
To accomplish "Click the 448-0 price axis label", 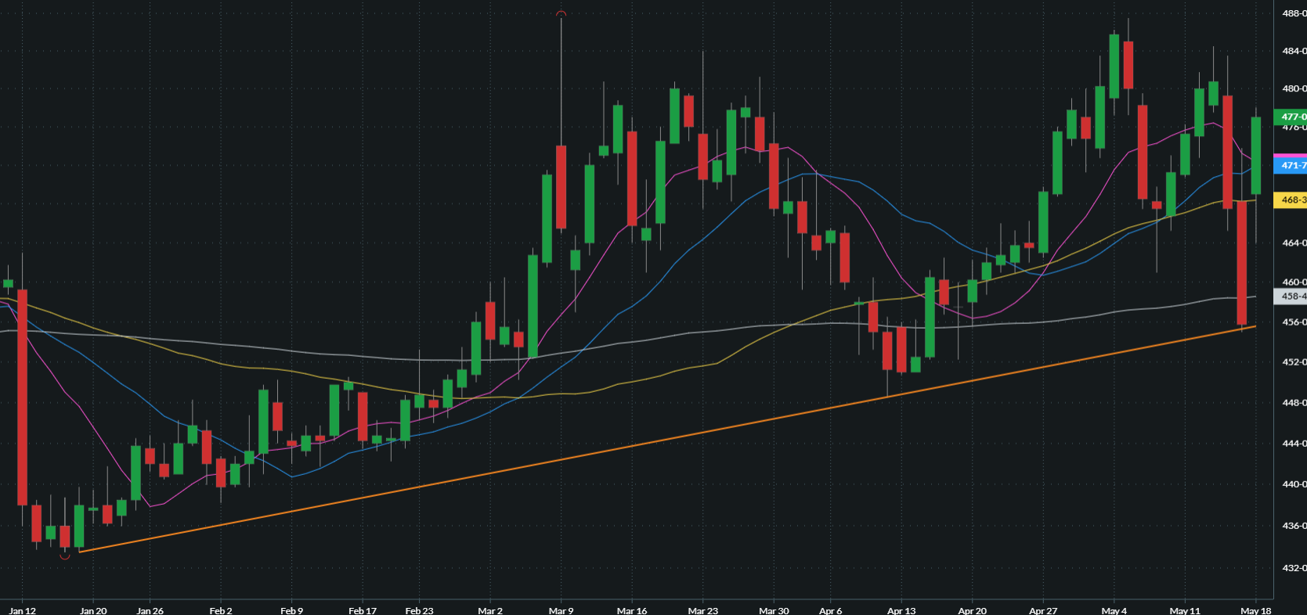I will 1294,402.
